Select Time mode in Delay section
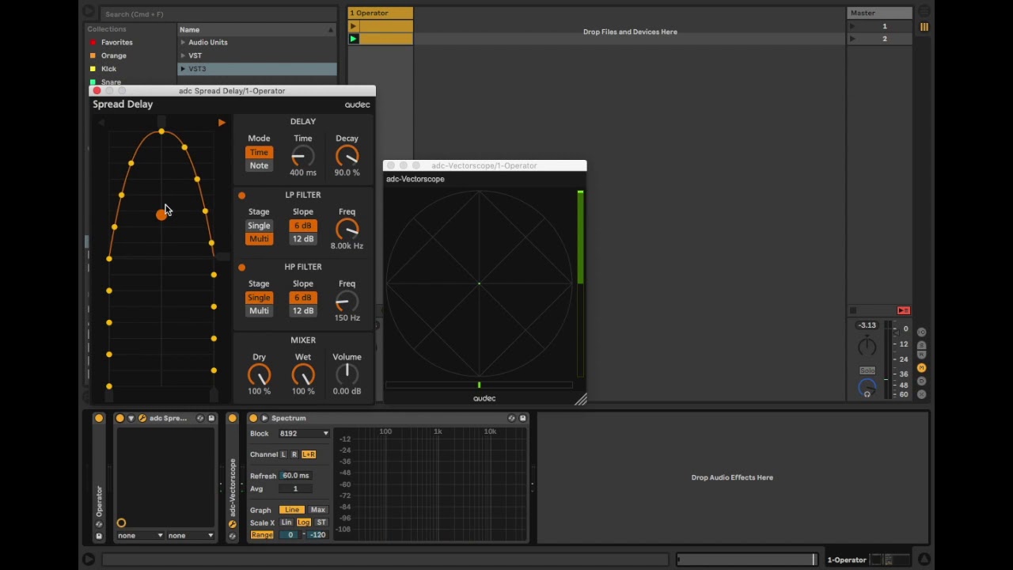Image resolution: width=1013 pixels, height=570 pixels. click(259, 153)
